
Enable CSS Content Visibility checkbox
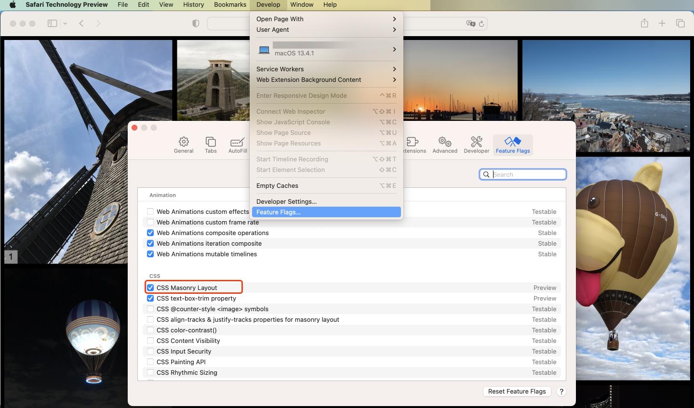[150, 341]
